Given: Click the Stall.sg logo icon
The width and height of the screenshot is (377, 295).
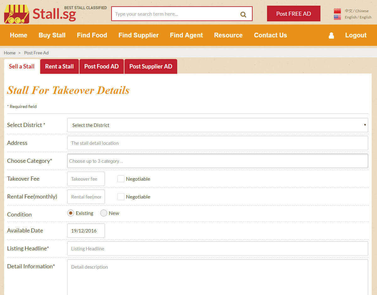Looking at the screenshot, I should coord(16,14).
